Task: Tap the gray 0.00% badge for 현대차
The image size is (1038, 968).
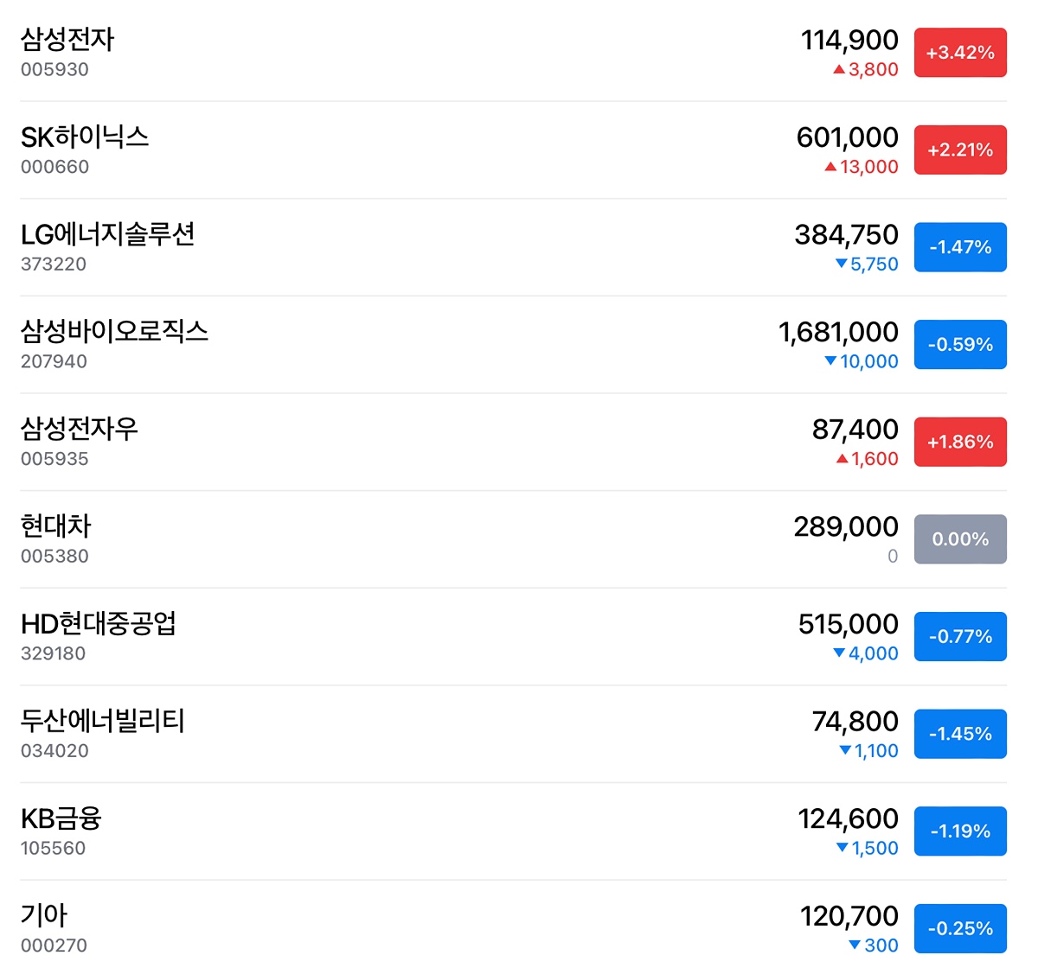Action: (960, 539)
